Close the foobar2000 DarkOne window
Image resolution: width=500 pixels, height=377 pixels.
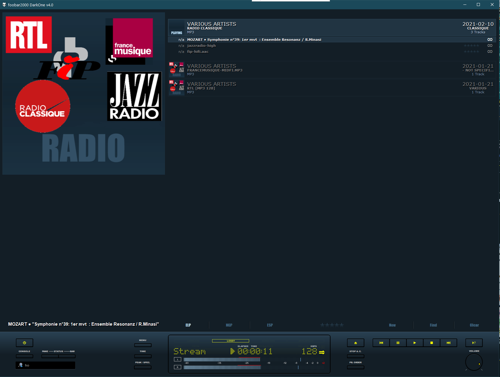(492, 5)
